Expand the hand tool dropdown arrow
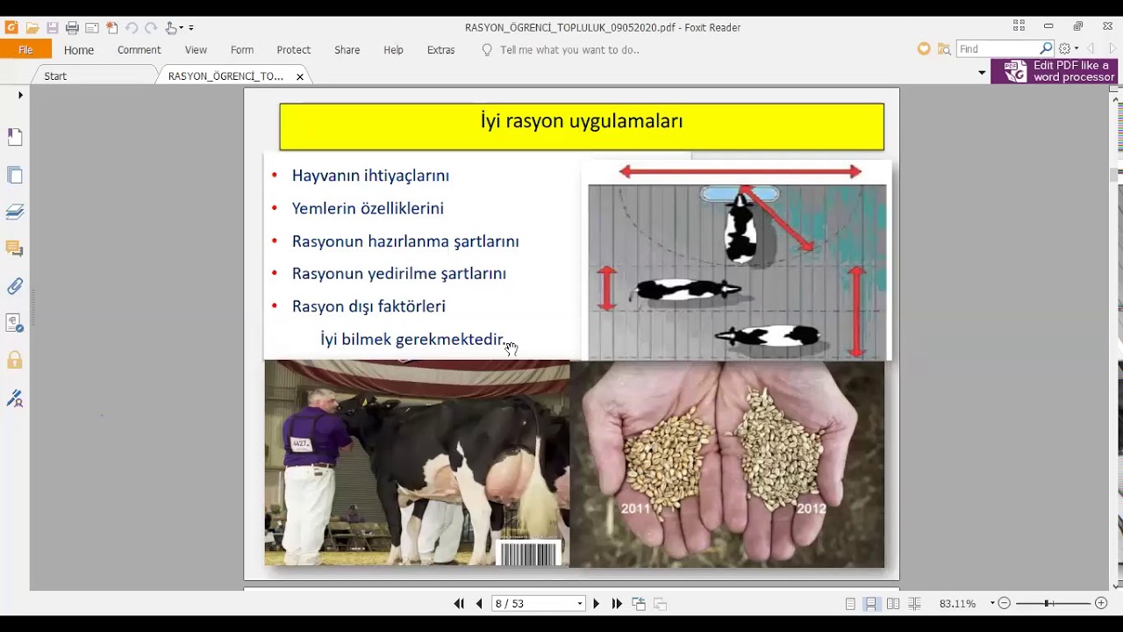Image resolution: width=1123 pixels, height=632 pixels. (181, 28)
